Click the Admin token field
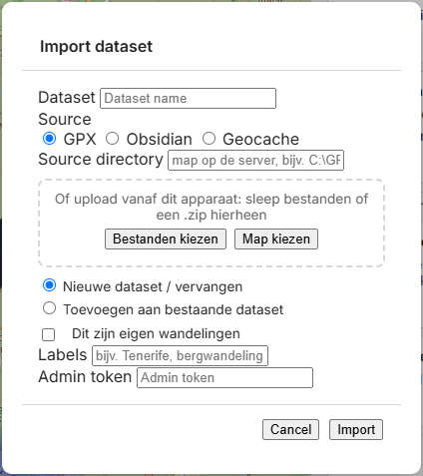 pyautogui.click(x=224, y=377)
